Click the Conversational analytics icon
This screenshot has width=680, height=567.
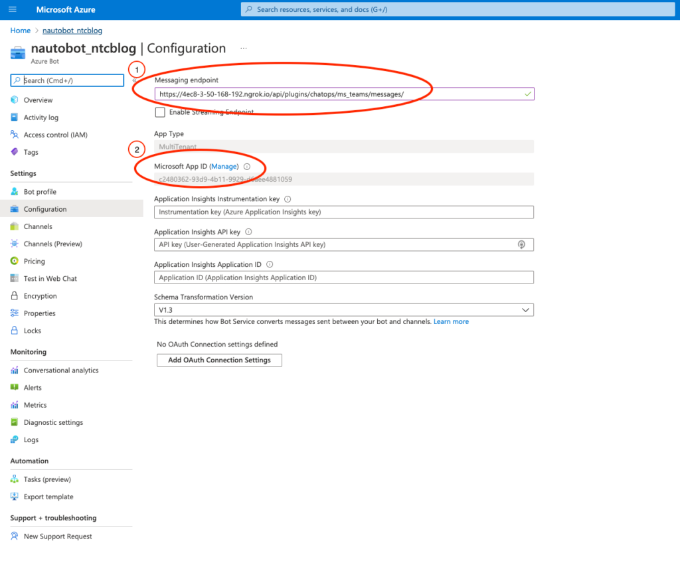click(x=15, y=370)
